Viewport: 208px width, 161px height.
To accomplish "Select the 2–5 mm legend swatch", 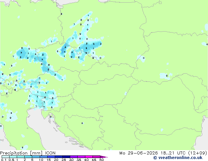I will point(28,157).
